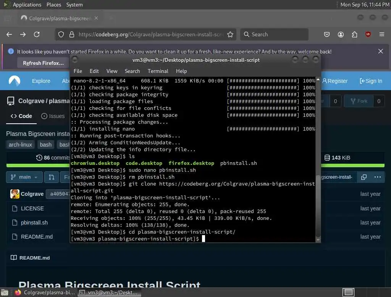Open the compare branches icon button
391x297 pixels.
[52, 177]
